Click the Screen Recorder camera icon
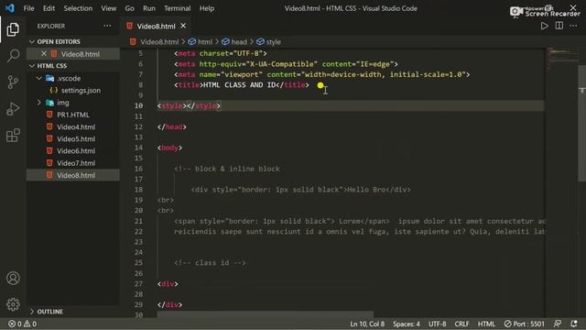The width and height of the screenshot is (586, 330). 516,12
